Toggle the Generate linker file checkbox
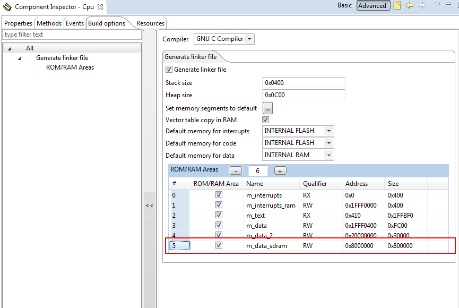This screenshot has width=459, height=308. [169, 70]
